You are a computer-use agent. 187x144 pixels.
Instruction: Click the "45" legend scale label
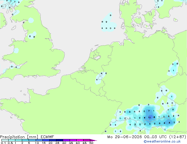point(84,143)
